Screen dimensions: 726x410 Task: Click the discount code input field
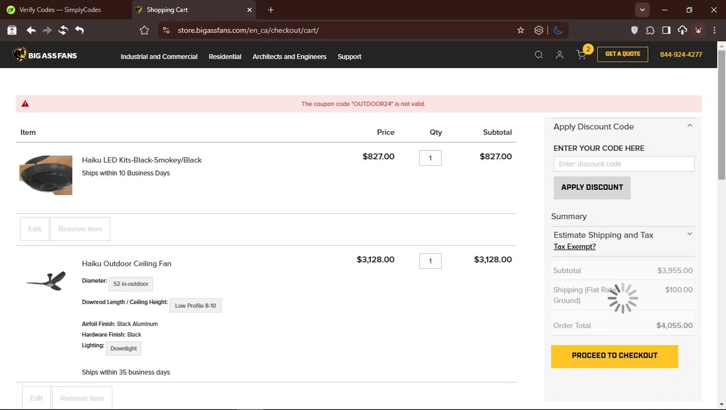(624, 164)
